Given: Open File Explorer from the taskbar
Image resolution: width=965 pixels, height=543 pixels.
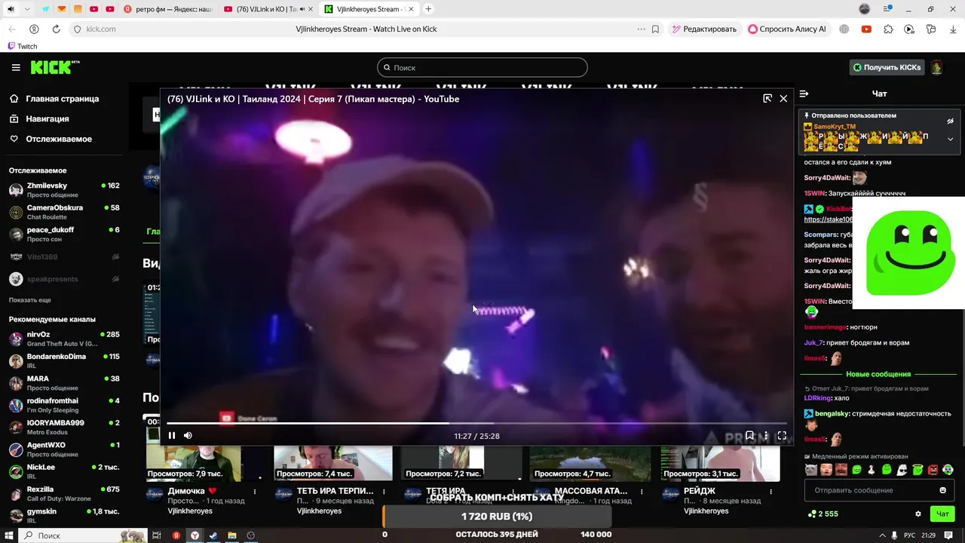Looking at the screenshot, I should [232, 535].
